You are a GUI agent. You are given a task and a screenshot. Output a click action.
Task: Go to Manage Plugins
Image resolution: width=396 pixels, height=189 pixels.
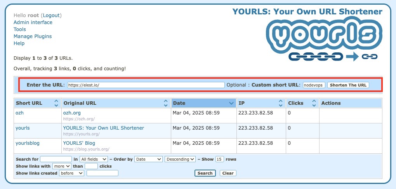pyautogui.click(x=33, y=36)
